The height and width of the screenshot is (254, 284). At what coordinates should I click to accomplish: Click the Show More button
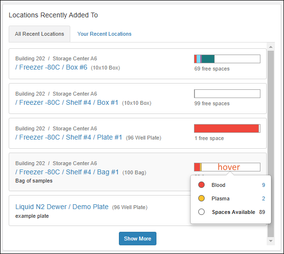coord(138,239)
